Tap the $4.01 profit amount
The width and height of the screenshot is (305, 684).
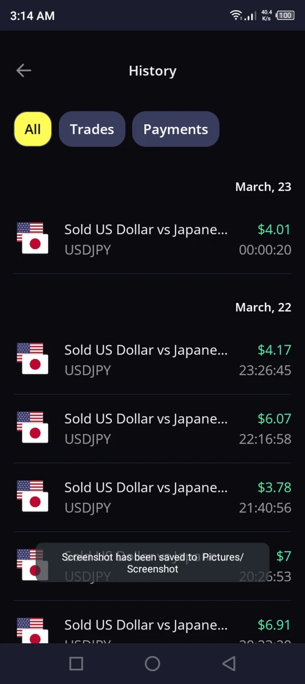[x=274, y=230]
